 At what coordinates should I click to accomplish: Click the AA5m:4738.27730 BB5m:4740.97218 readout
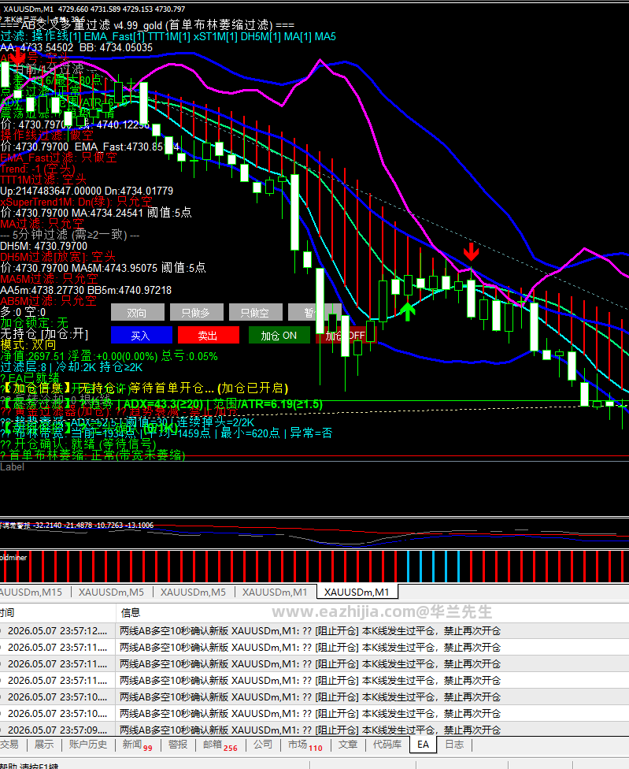tap(86, 290)
